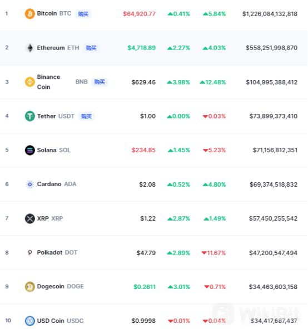This screenshot has height=334, width=308.
Task: Click the Solana black striped logo
Action: click(30, 150)
